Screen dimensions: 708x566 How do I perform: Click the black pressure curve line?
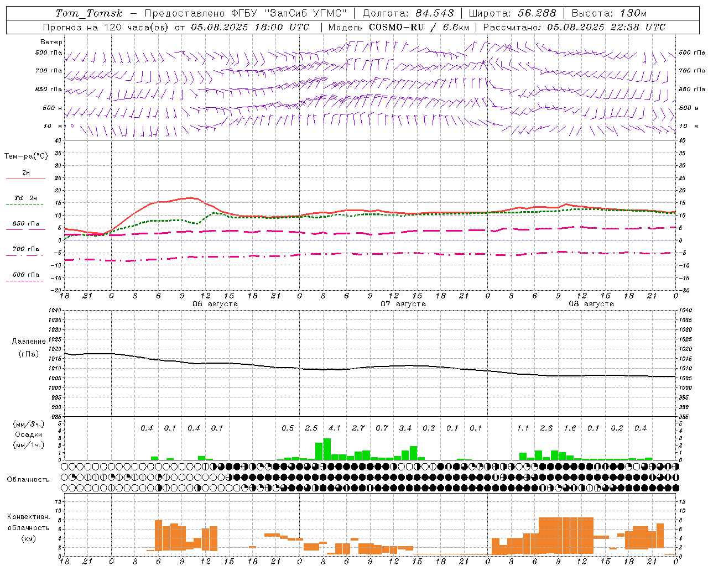[371, 368]
